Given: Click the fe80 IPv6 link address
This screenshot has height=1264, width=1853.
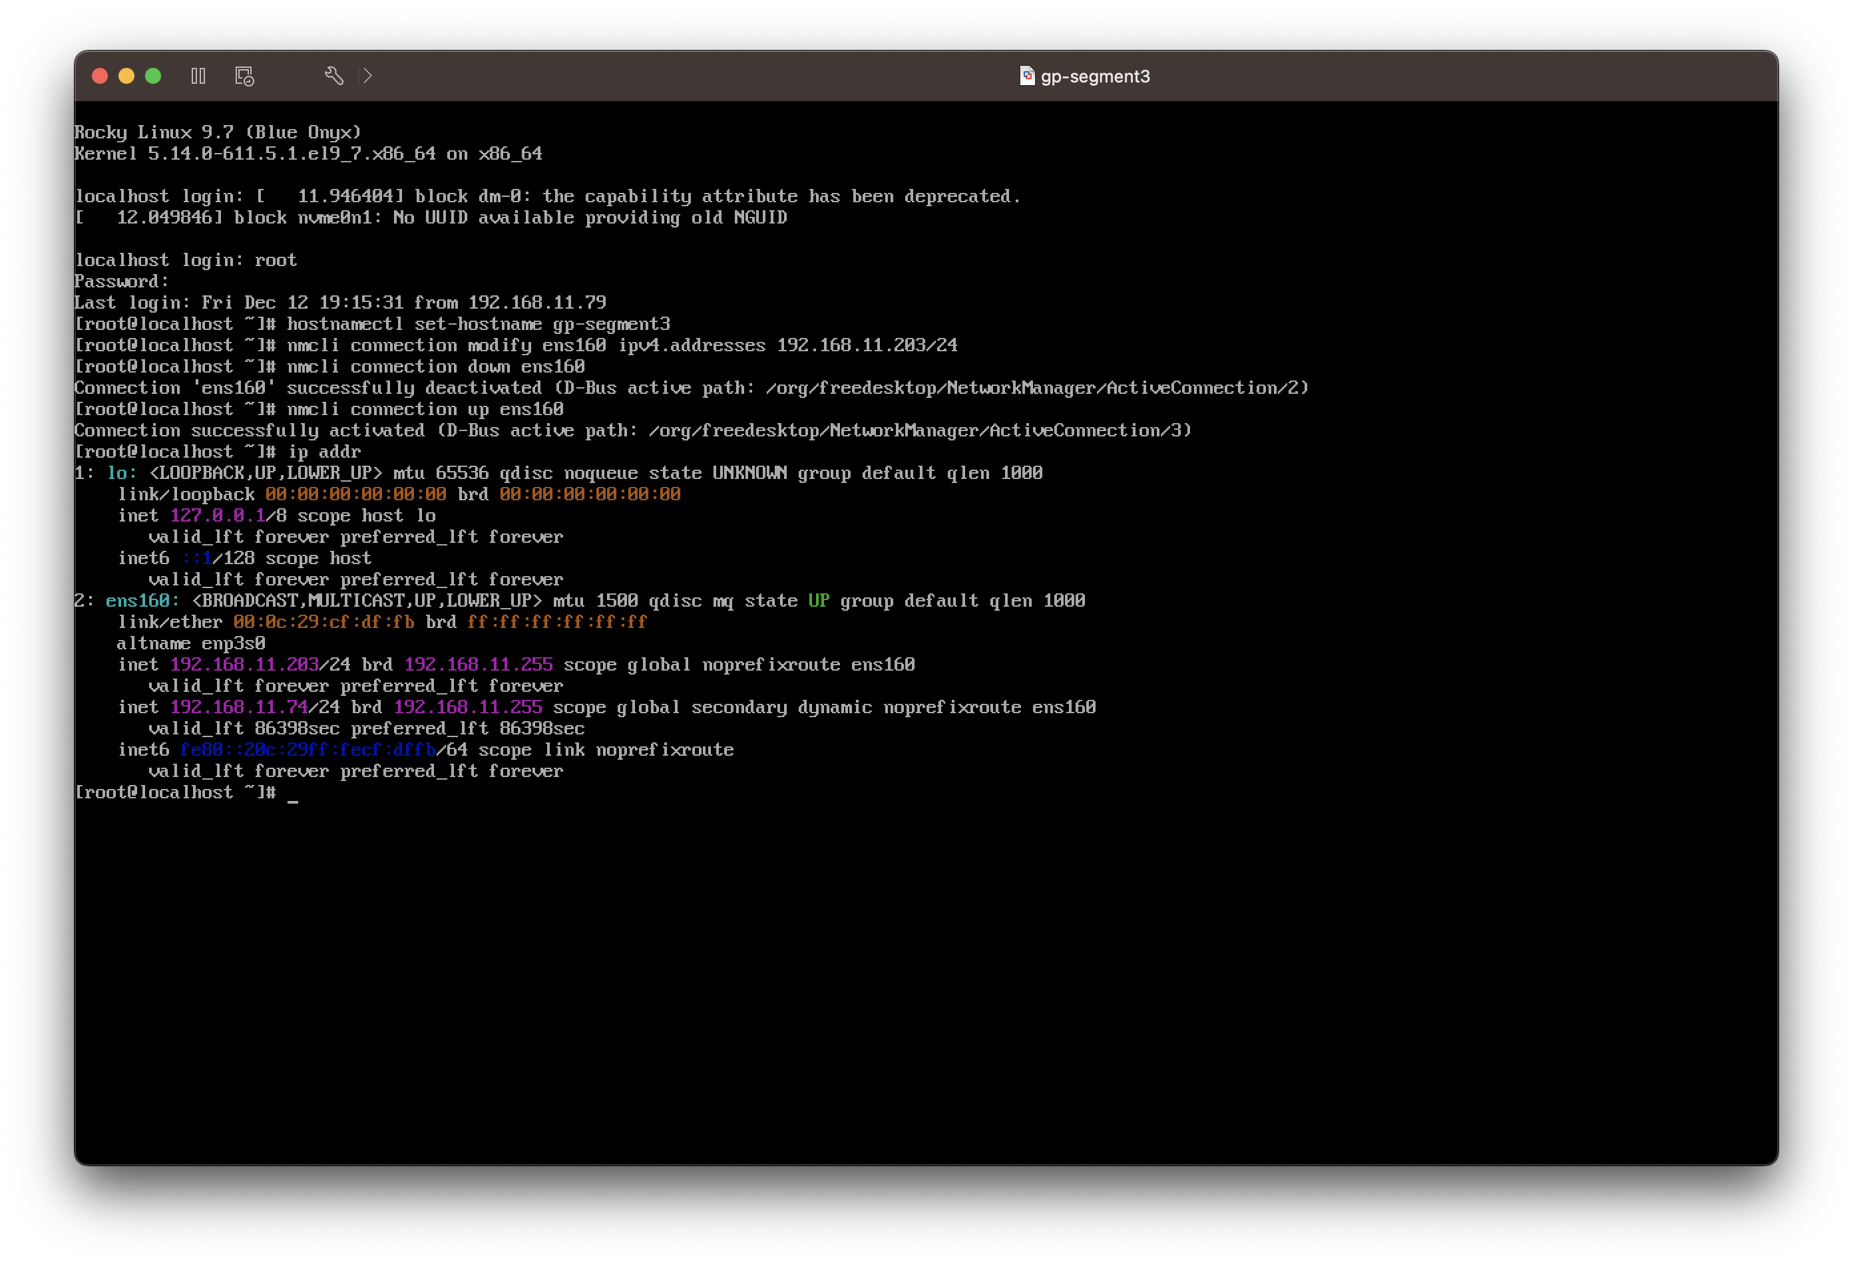Looking at the screenshot, I should (308, 750).
